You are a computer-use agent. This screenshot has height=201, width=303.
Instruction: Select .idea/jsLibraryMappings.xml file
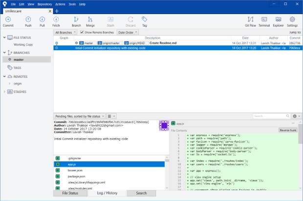(x=109, y=183)
